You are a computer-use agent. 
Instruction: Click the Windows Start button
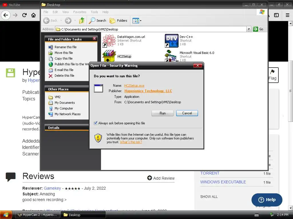point(6,215)
